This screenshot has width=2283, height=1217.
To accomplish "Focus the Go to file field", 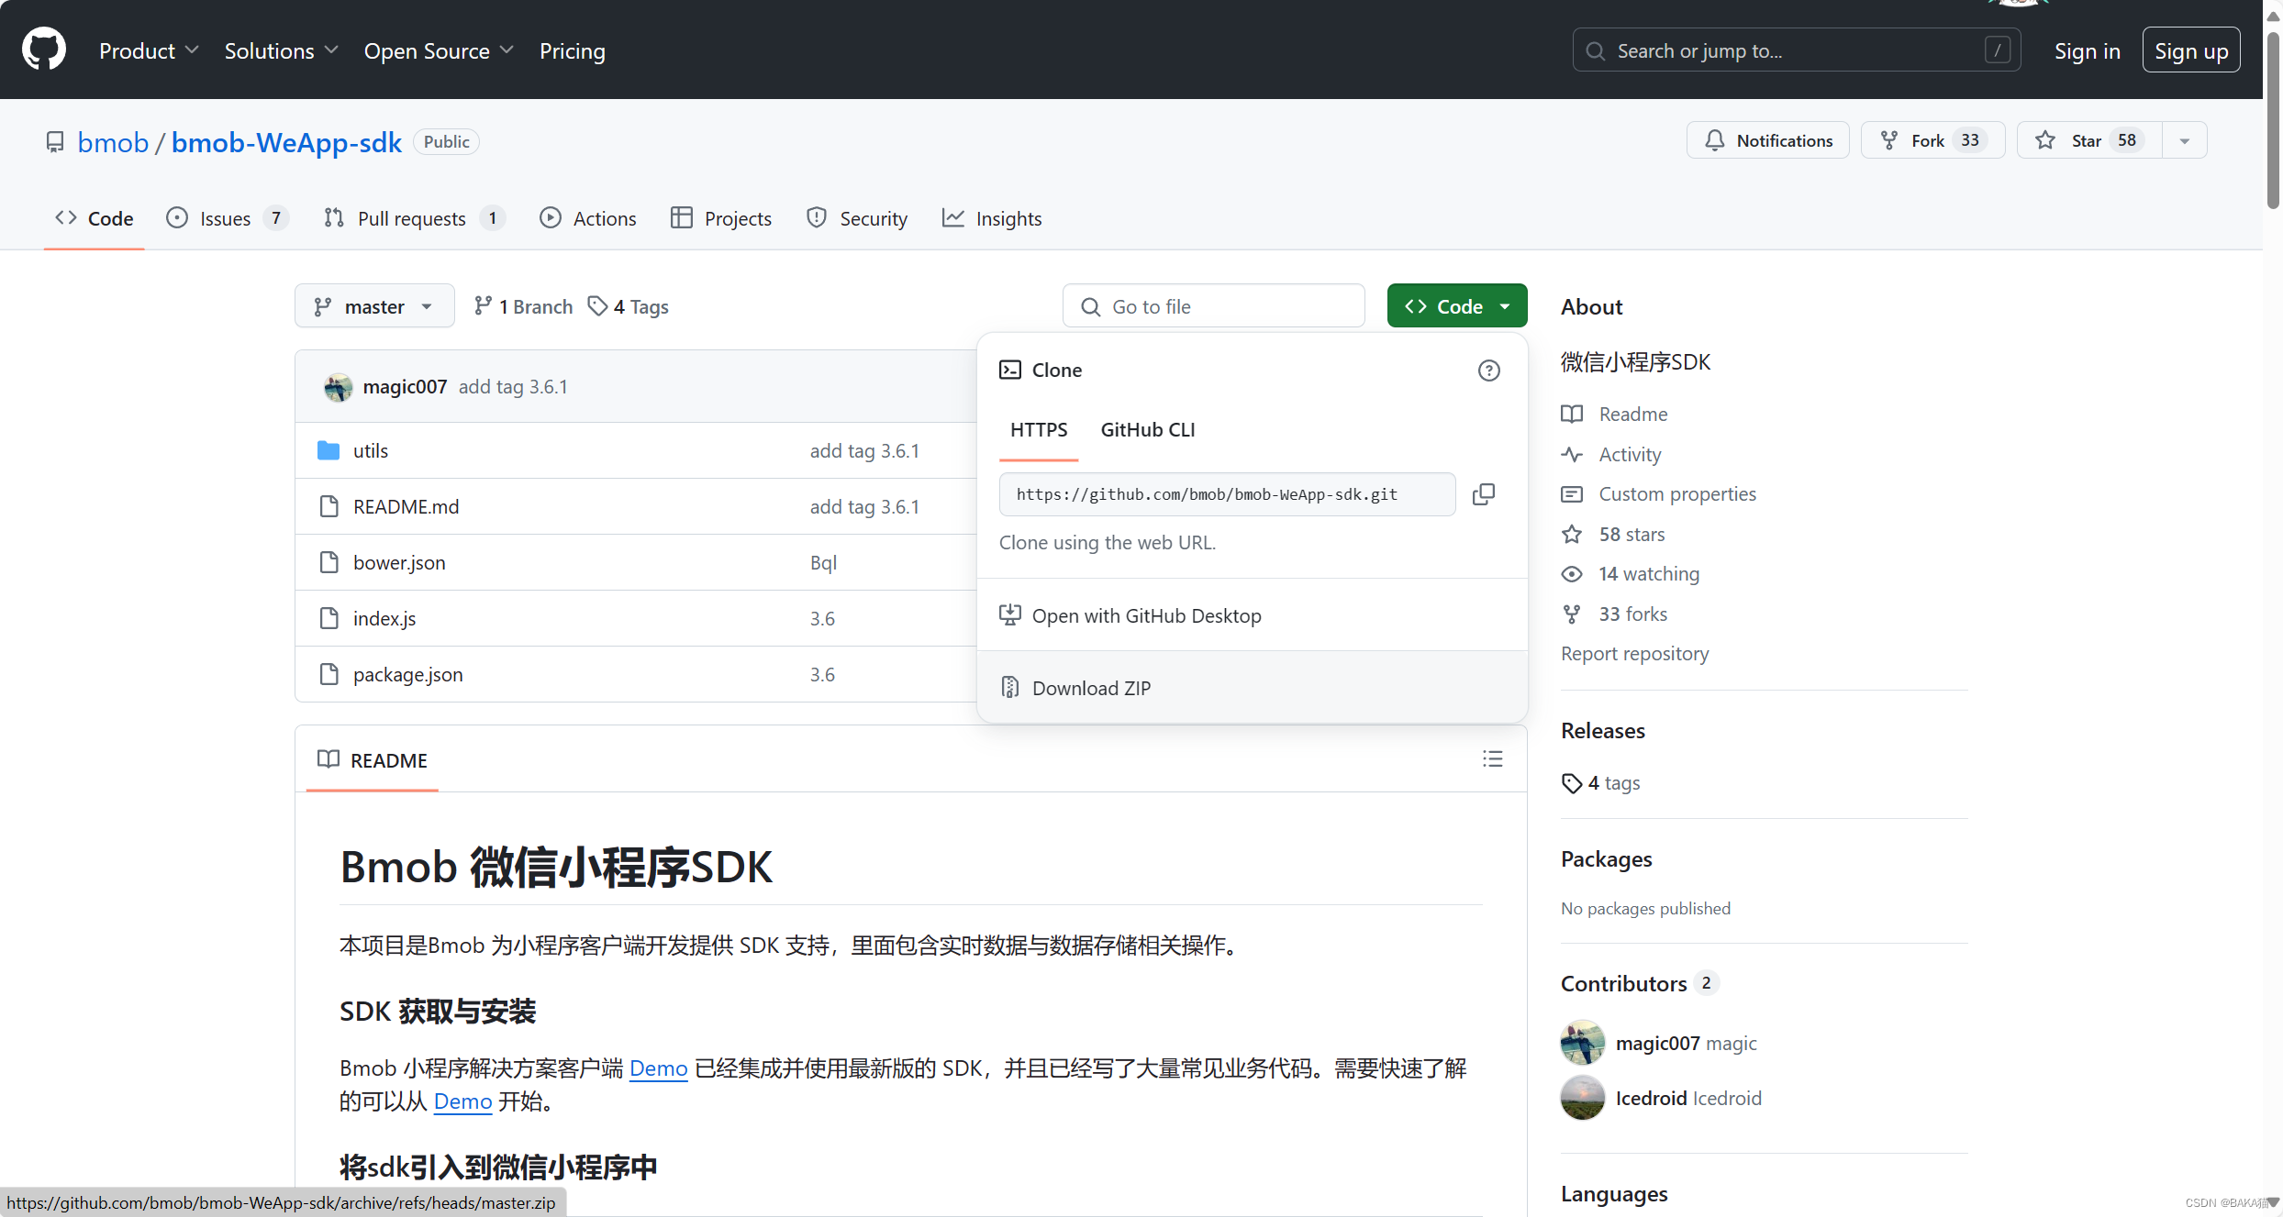I will click(1213, 306).
